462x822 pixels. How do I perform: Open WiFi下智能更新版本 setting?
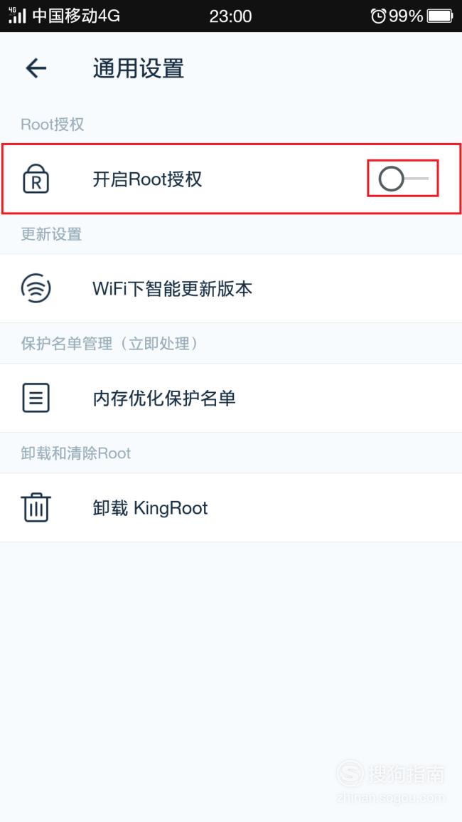pyautogui.click(x=231, y=288)
